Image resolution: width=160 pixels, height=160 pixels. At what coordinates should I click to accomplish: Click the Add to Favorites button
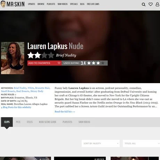[x=45, y=63]
